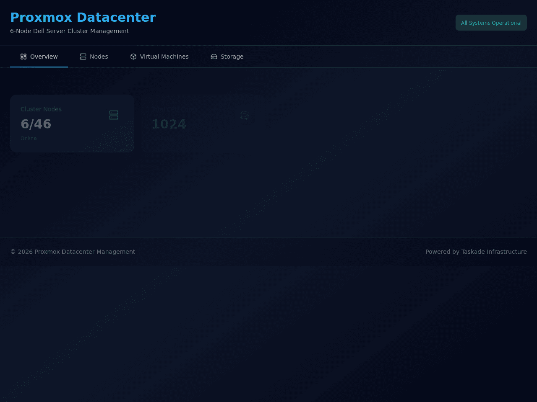Screen dimensions: 537x402
Task: Click the Proxmox Datacenter title
Action: point(83,17)
